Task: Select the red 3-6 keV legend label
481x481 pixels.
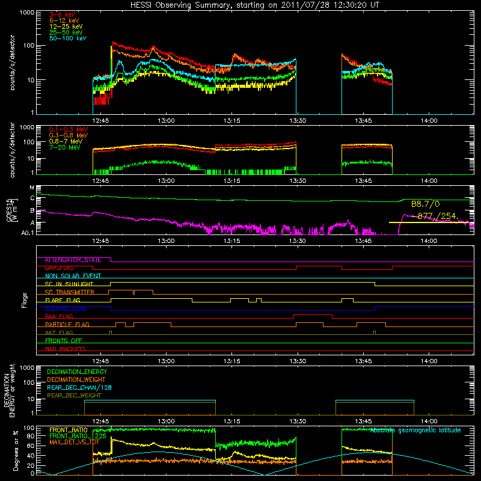Action: point(63,14)
